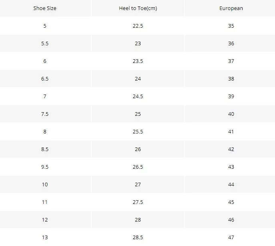Click shoe size 7.5 cell
This screenshot has height=246, width=275.
click(x=45, y=114)
